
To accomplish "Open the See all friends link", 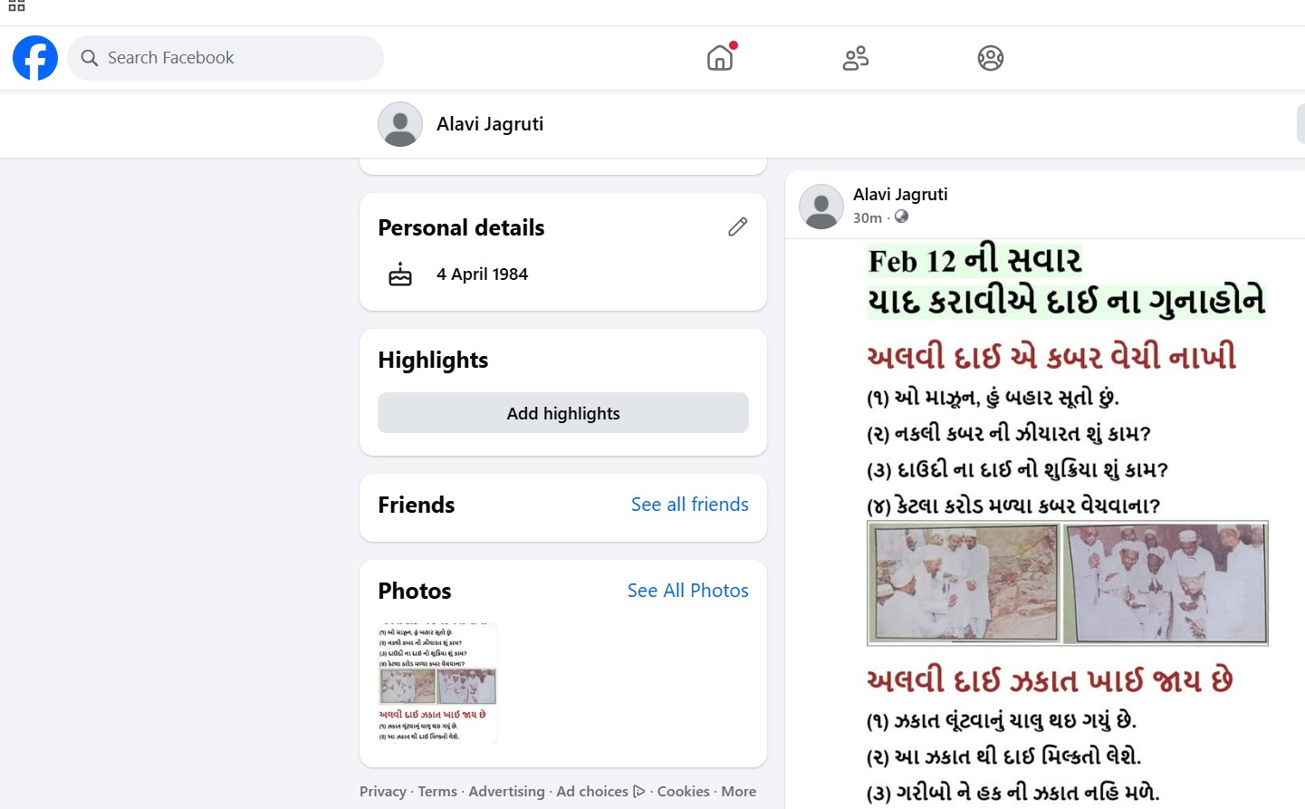I will tap(689, 505).
